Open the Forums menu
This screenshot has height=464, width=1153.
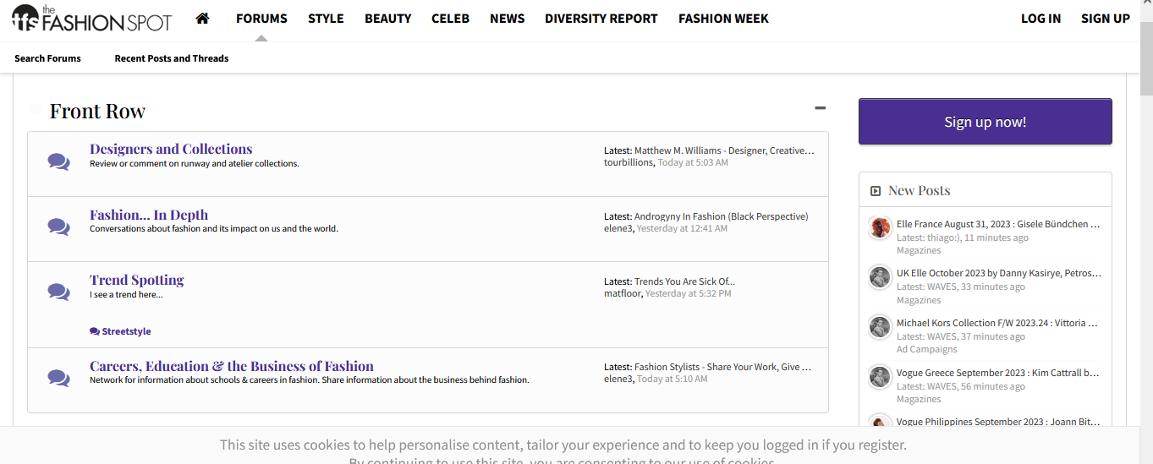click(261, 19)
